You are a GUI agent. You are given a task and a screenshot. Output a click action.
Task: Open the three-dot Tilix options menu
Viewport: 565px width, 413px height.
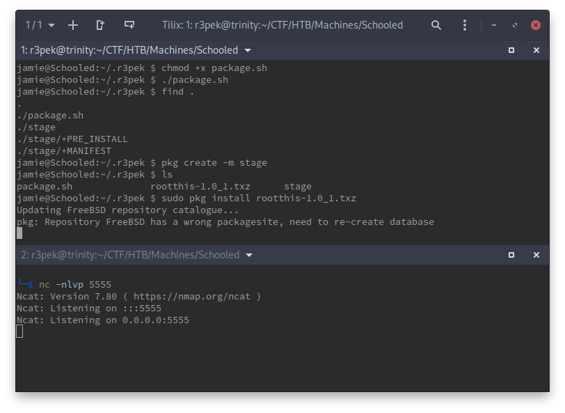pyautogui.click(x=464, y=24)
